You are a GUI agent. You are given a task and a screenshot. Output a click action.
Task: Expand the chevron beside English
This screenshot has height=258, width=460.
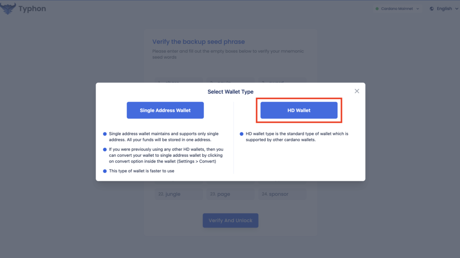click(456, 9)
